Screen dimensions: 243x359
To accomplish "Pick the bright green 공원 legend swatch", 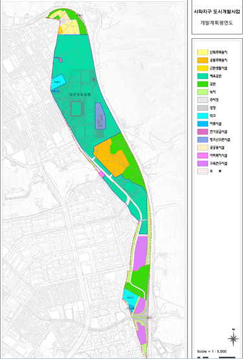I will point(203,84).
